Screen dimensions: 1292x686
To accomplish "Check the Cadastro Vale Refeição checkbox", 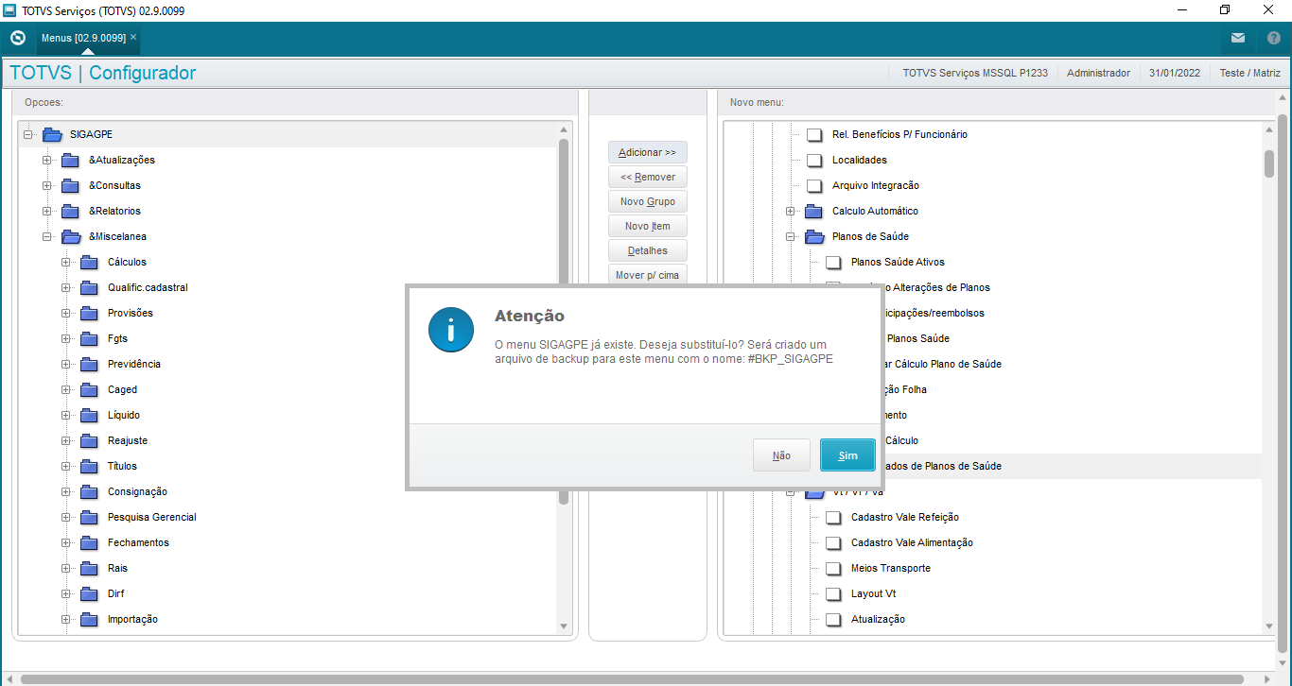I will pos(833,517).
